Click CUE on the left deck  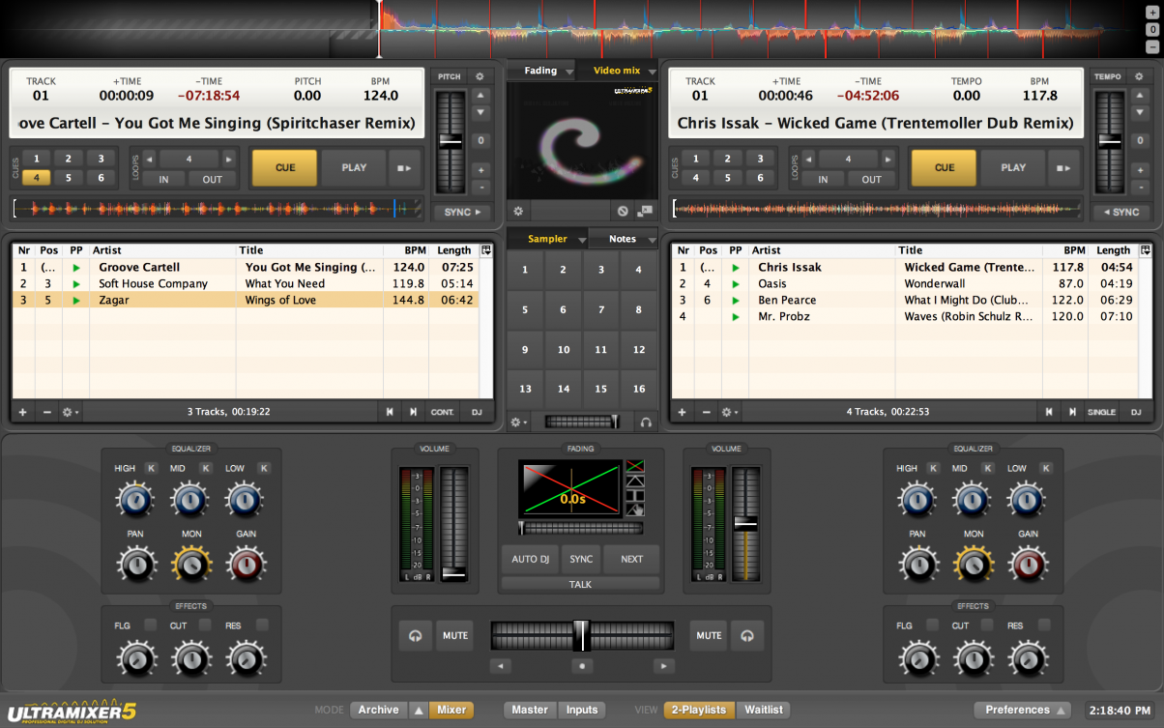(x=285, y=167)
